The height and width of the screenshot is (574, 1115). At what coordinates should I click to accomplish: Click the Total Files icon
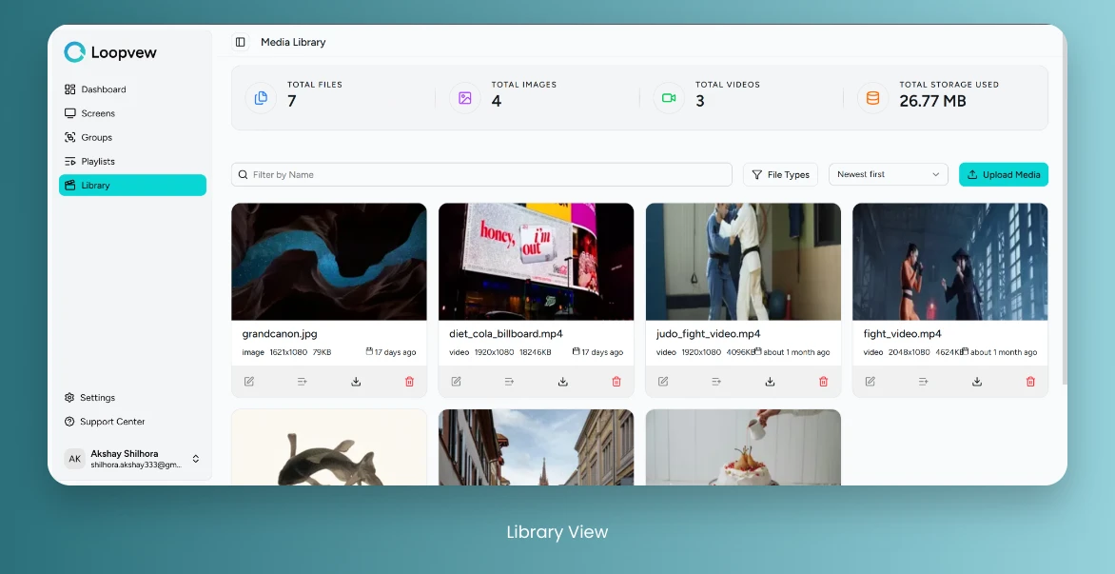point(261,98)
